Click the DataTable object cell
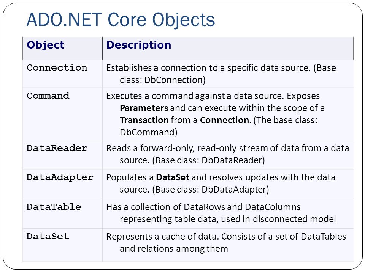The height and width of the screenshot is (273, 365). [54, 207]
